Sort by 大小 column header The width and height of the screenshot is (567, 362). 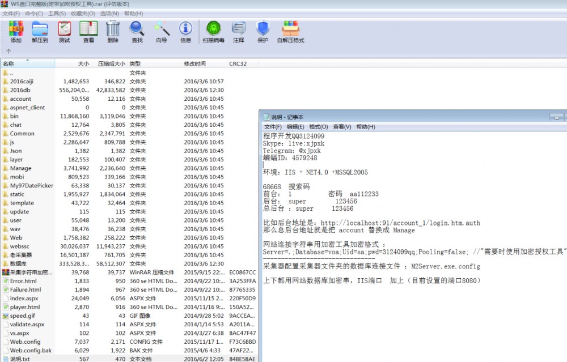click(73, 63)
